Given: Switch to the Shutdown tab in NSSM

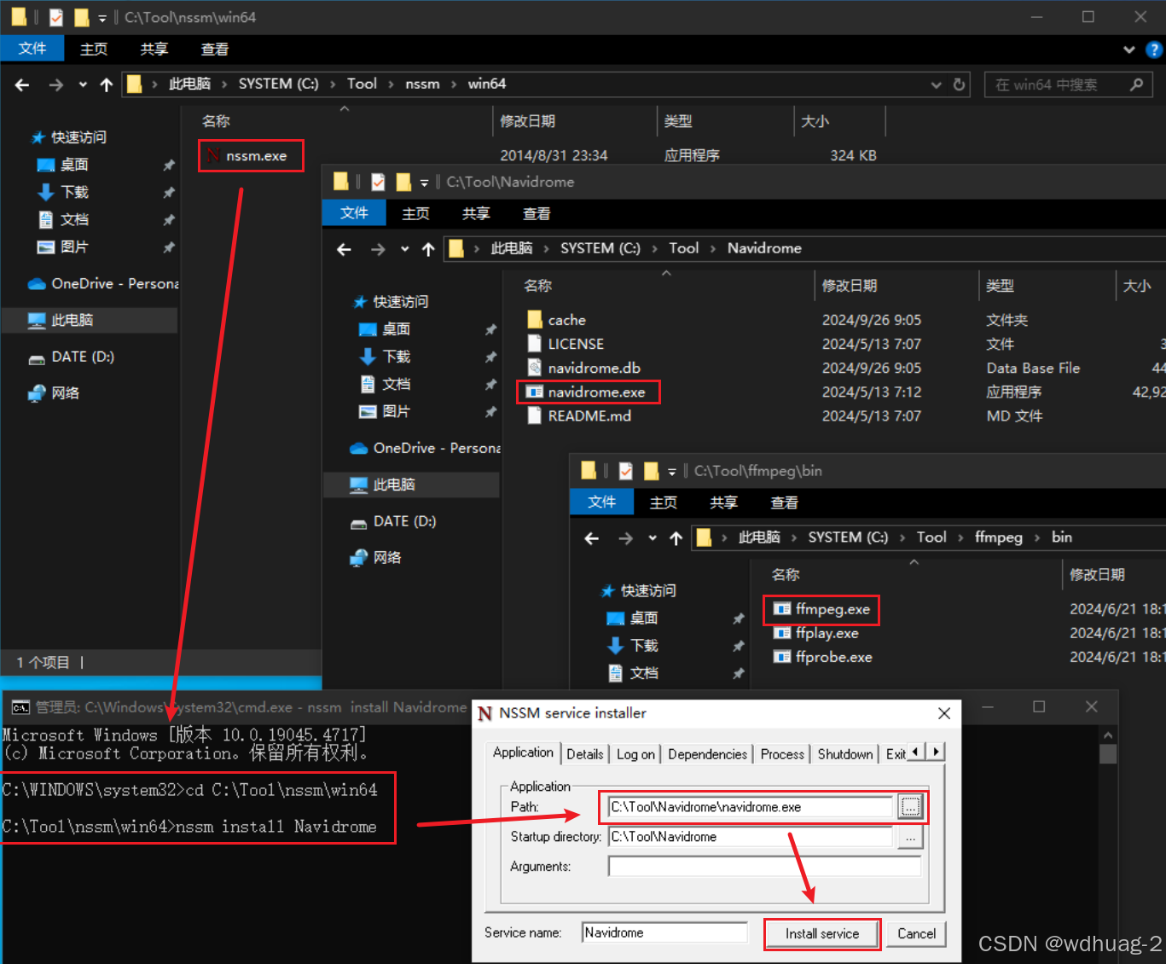Looking at the screenshot, I should coord(845,754).
